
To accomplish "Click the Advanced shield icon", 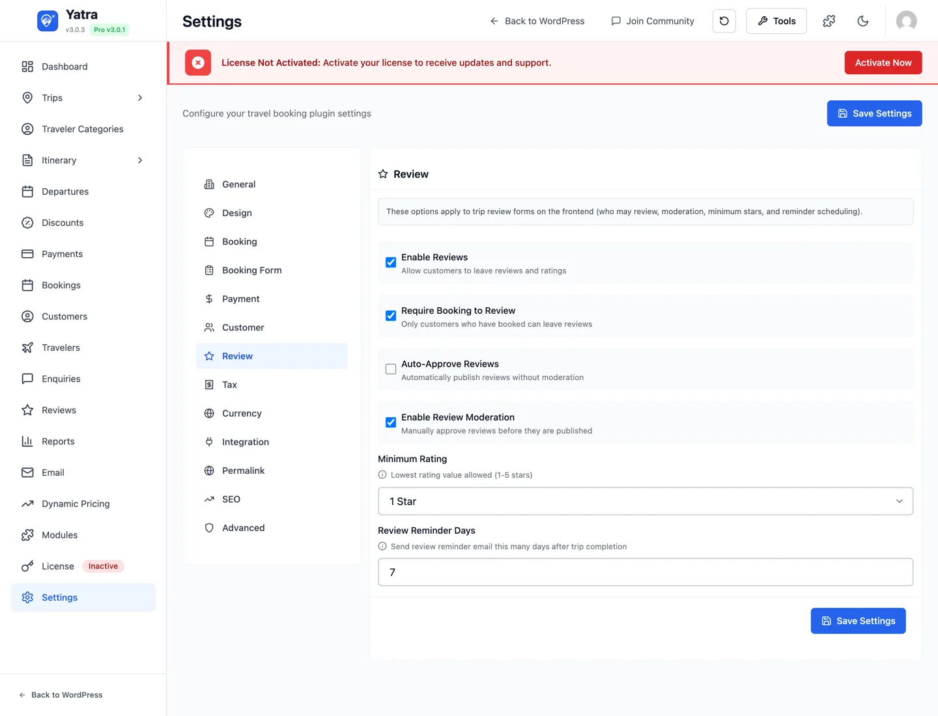I will (x=209, y=528).
